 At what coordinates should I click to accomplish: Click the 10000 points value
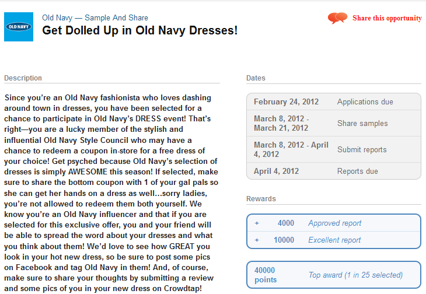[284, 240]
